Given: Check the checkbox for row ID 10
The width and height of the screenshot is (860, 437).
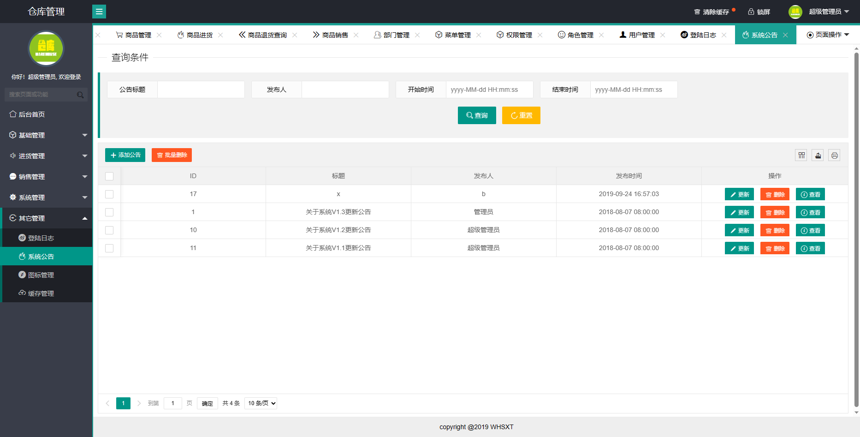Looking at the screenshot, I should tap(109, 230).
